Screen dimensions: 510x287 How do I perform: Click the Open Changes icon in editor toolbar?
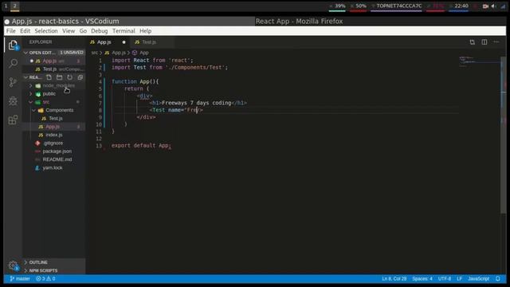coord(473,42)
